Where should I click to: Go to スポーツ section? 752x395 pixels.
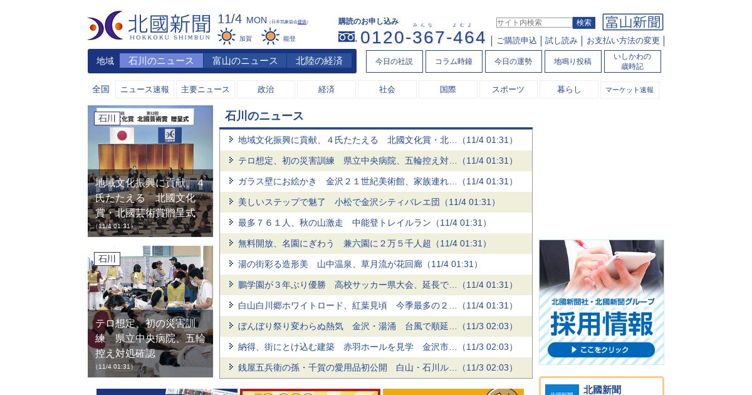[508, 90]
